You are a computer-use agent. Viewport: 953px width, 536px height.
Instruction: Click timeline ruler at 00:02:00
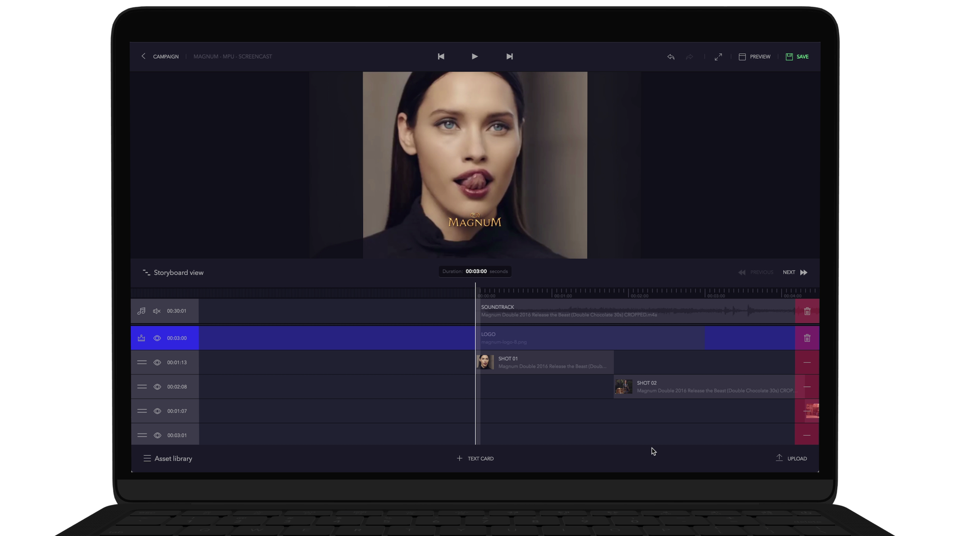coord(639,296)
